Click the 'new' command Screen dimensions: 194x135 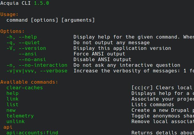11,110
